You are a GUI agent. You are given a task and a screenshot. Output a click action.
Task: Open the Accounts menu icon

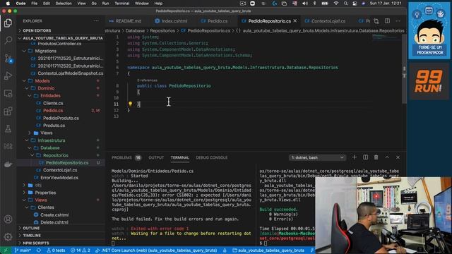tap(8, 219)
